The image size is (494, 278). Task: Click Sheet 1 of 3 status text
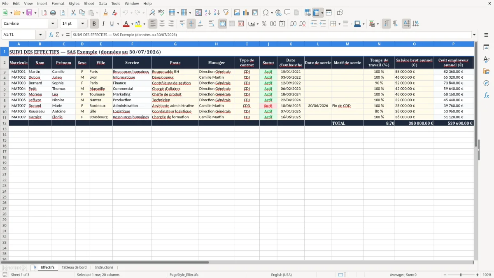[x=20, y=275]
